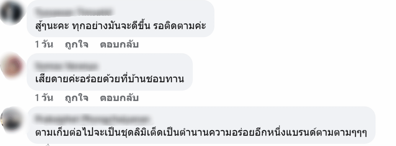Open blurred author name above 'สู้ๆนะคะ' comment

(73, 12)
